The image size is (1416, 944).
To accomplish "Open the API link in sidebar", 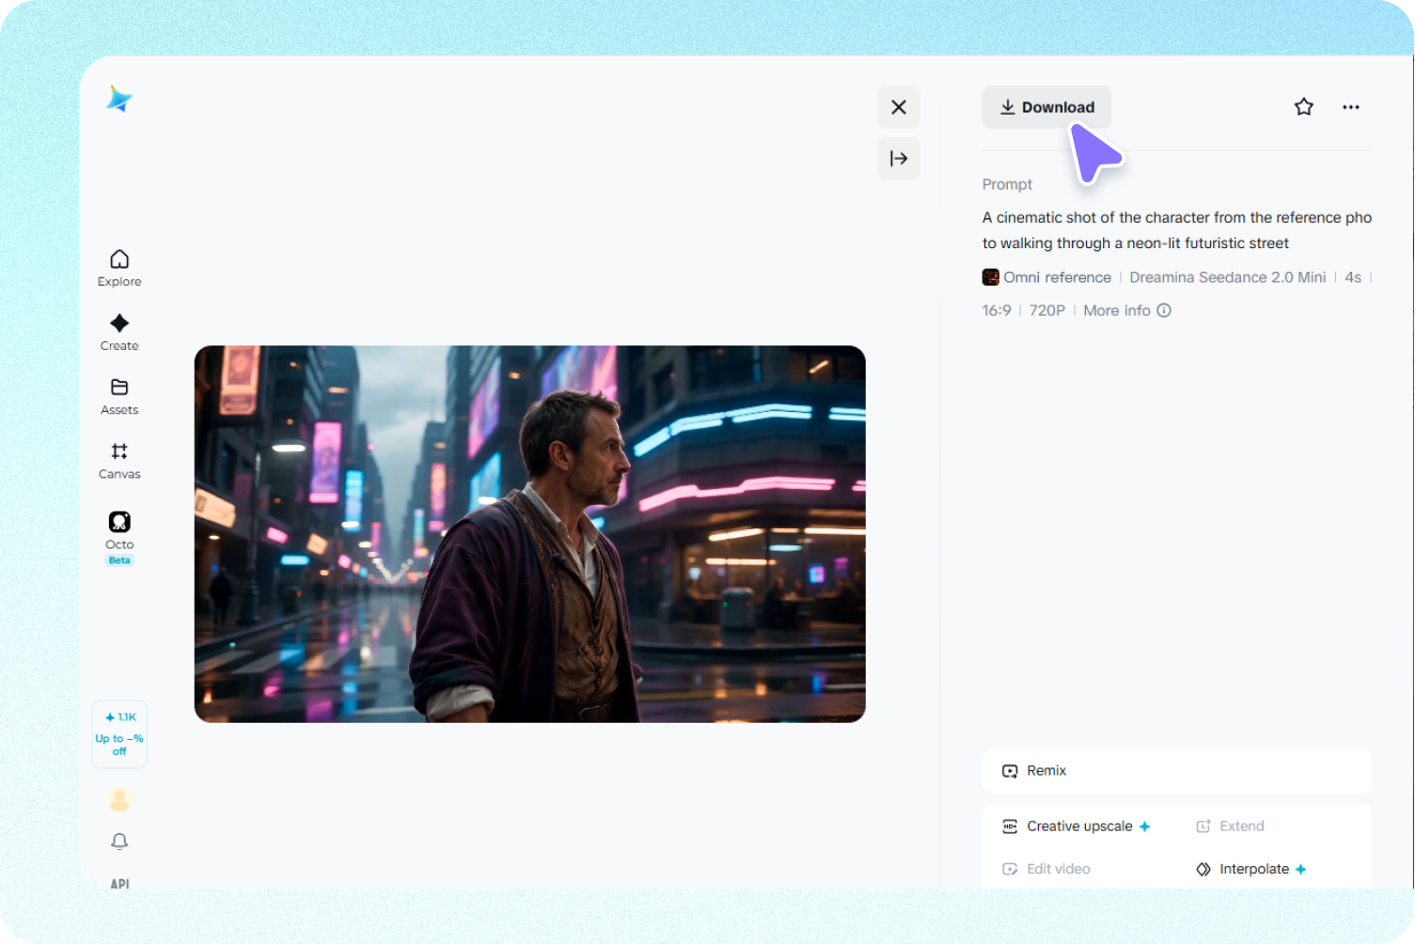I will point(119,883).
